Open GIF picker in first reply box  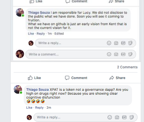(x=123, y=43)
